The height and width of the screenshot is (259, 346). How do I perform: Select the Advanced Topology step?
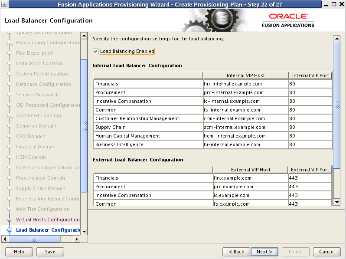pos(39,115)
